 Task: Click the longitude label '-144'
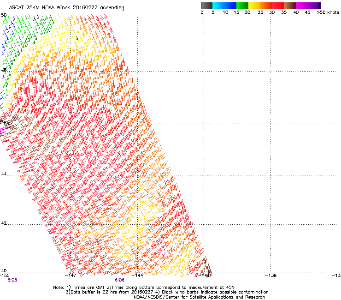pyautogui.click(x=137, y=276)
